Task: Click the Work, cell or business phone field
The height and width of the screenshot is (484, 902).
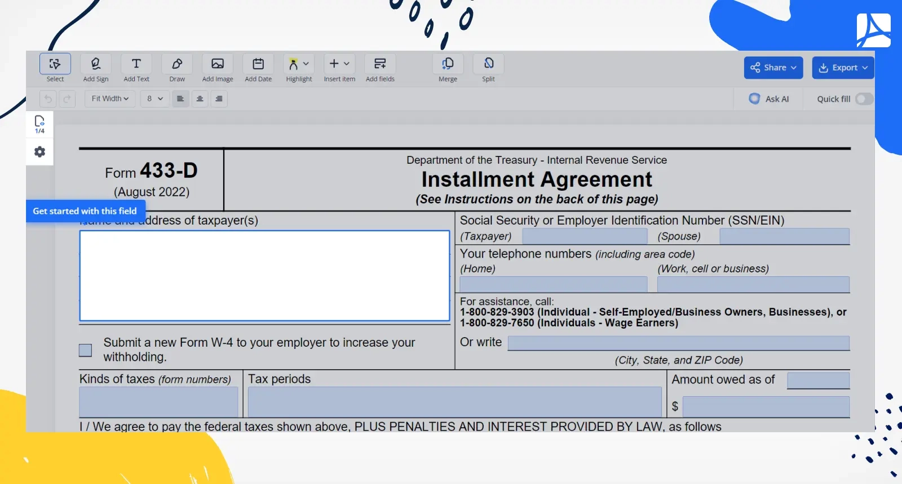Action: point(753,284)
